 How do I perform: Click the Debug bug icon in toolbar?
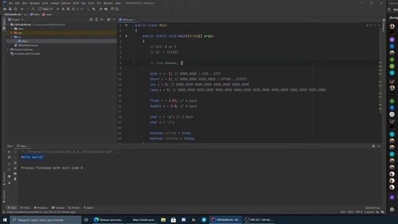pos(63,9)
